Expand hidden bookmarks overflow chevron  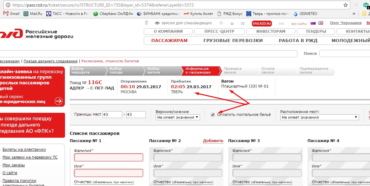coord(354,14)
